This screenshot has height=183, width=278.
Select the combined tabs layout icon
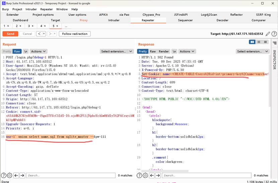click(x=265, y=42)
